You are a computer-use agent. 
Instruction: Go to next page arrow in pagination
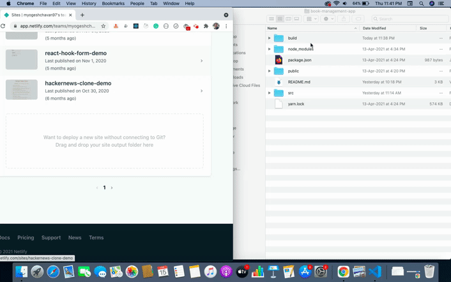coord(112,188)
